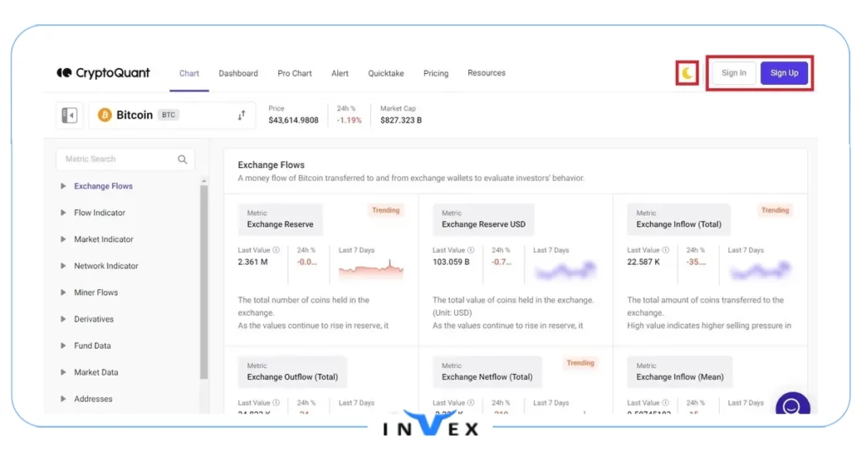Click Exchange Reserve last value 2.361 M
The image size is (861, 452).
click(252, 261)
